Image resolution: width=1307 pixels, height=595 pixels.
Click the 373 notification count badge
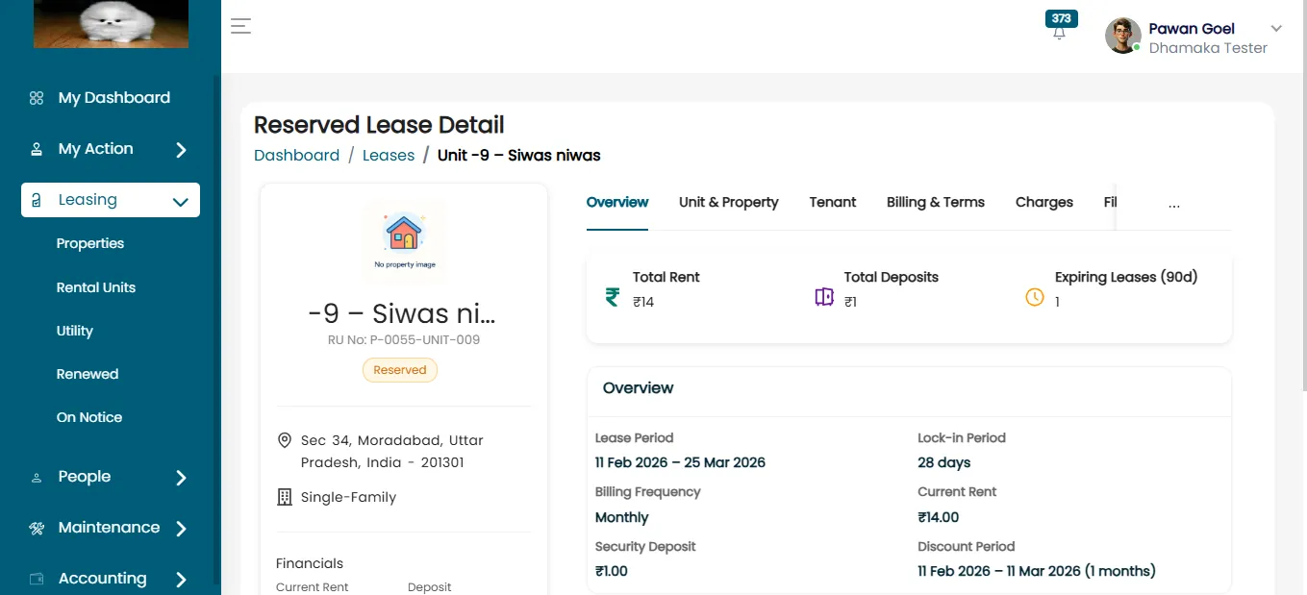(x=1062, y=18)
